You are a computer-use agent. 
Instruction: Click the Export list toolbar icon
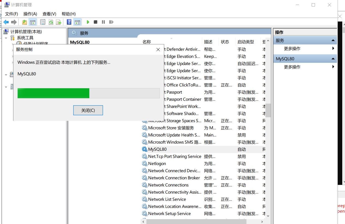click(58, 22)
